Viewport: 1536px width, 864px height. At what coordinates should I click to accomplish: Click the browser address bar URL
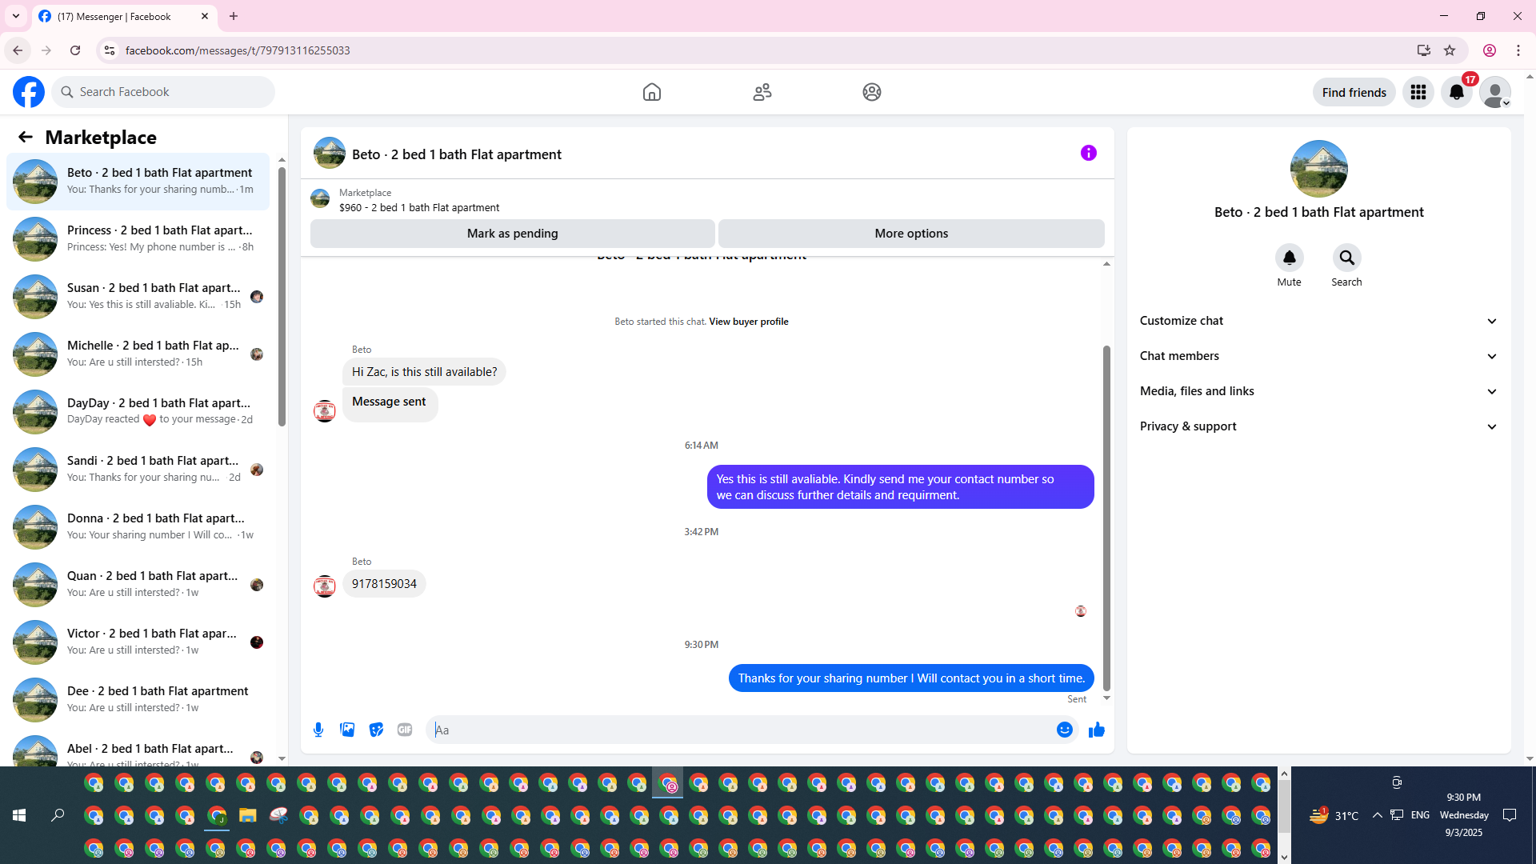point(238,50)
